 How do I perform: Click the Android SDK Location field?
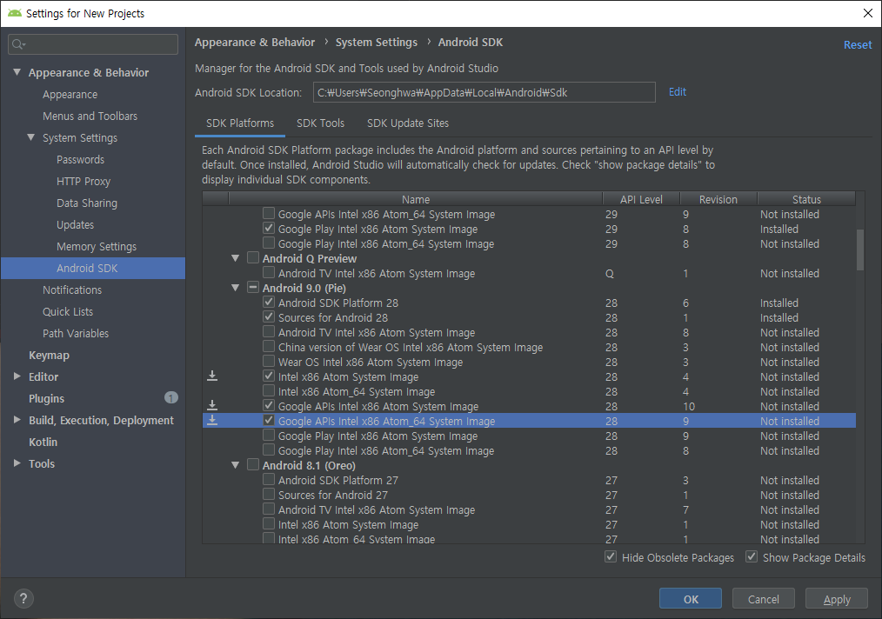[484, 92]
